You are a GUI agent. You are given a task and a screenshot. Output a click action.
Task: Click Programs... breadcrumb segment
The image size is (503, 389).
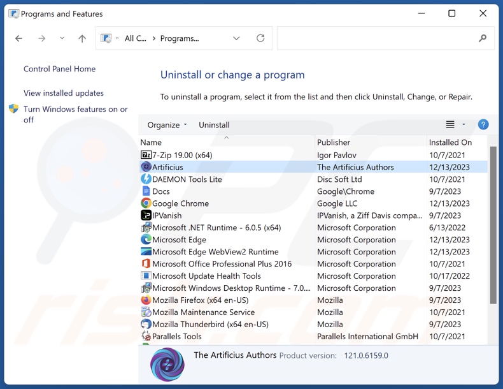click(x=180, y=38)
